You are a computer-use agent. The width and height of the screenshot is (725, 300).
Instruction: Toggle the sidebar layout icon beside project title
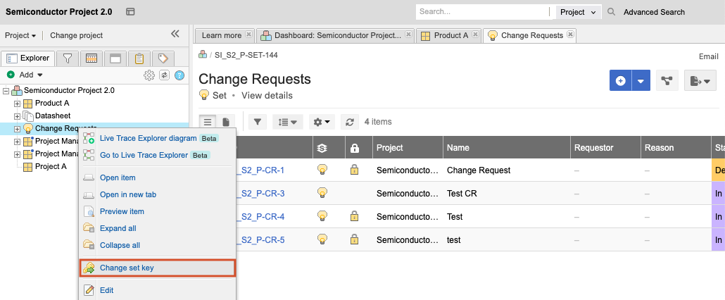point(130,12)
